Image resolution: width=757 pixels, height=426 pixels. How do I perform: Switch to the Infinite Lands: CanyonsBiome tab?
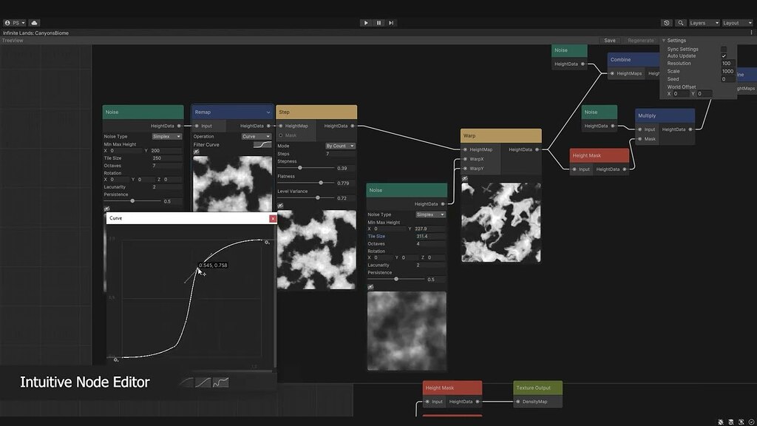pyautogui.click(x=37, y=33)
